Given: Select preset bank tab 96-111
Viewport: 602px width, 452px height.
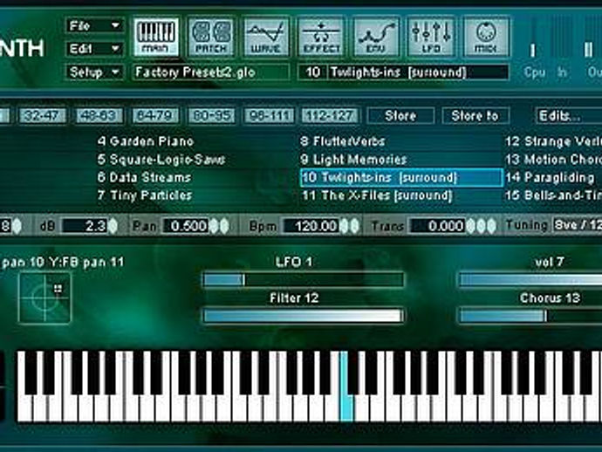Looking at the screenshot, I should pos(269,115).
